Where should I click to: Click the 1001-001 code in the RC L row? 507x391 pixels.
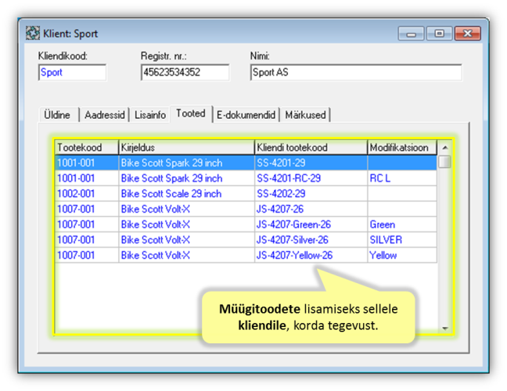point(87,178)
